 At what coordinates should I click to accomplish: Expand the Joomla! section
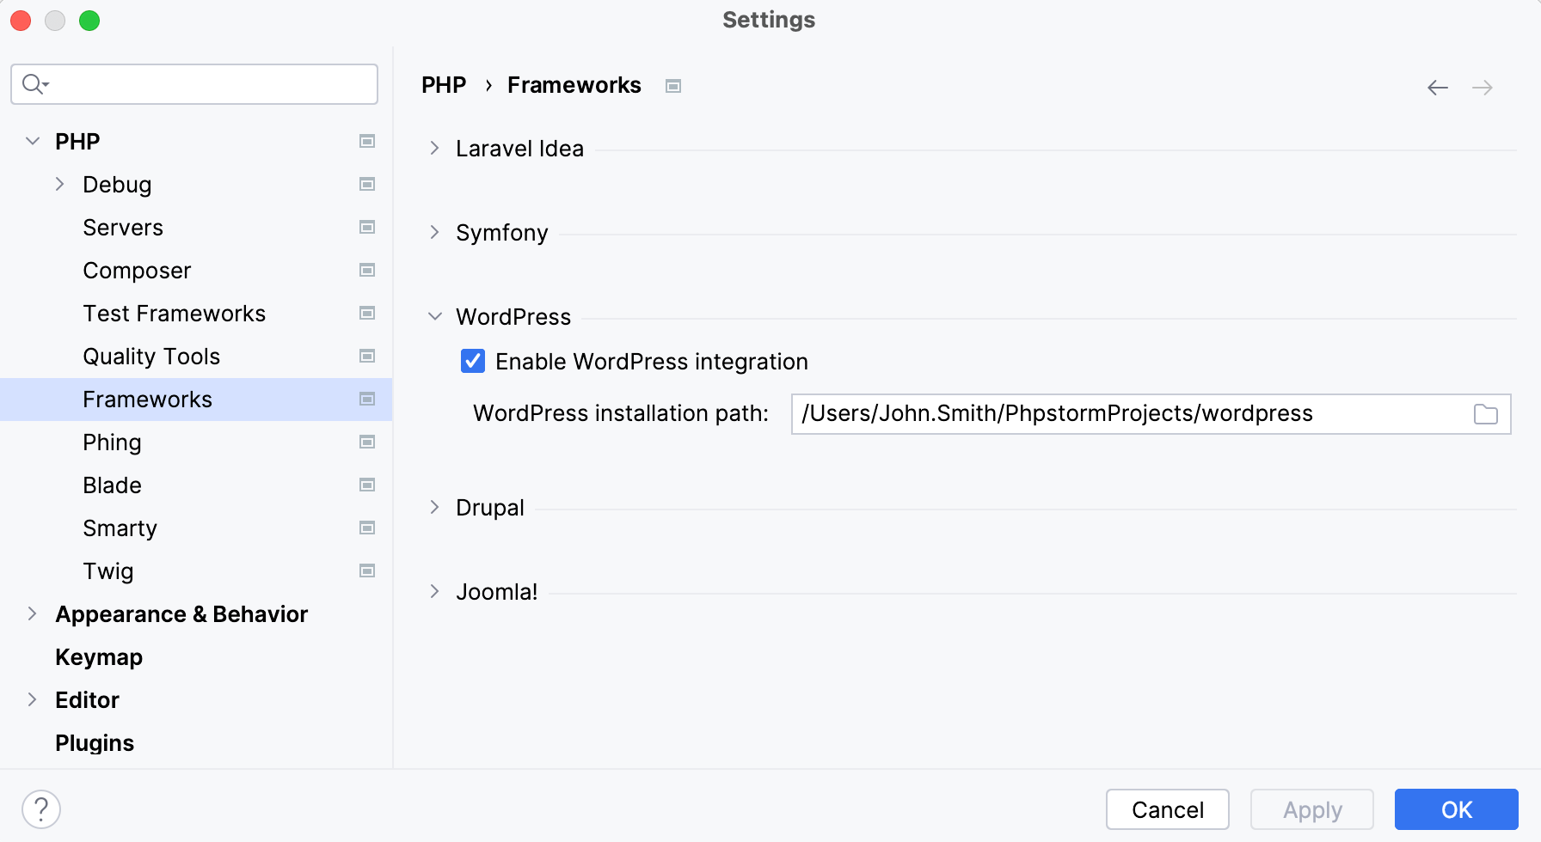[434, 591]
